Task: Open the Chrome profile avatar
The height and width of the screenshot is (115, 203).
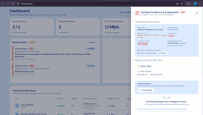Action: tap(195, 4)
